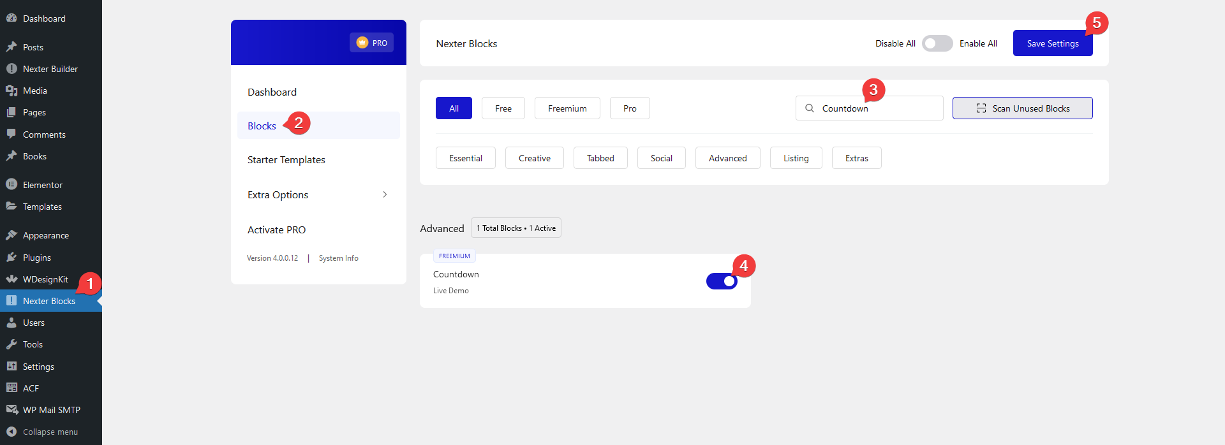Open the Blocks menu item
The image size is (1225, 445).
262,126
